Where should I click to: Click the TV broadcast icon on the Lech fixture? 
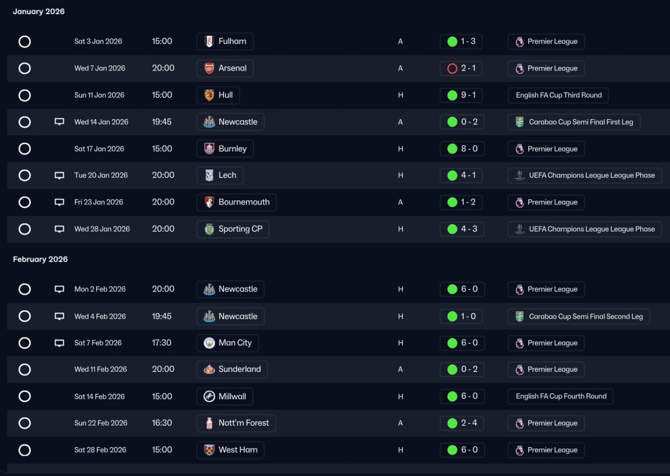pos(60,175)
